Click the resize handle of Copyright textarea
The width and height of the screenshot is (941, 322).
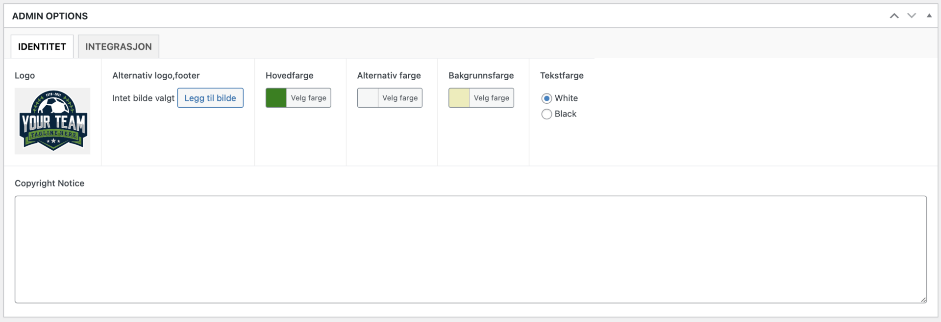(x=923, y=299)
